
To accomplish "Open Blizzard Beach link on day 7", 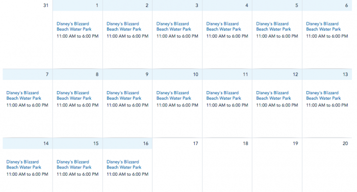I will [x=23, y=96].
